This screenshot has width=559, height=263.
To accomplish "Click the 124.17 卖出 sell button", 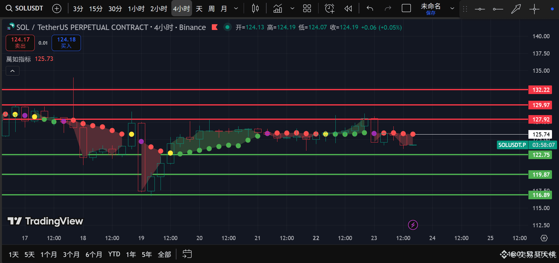I will [20, 43].
